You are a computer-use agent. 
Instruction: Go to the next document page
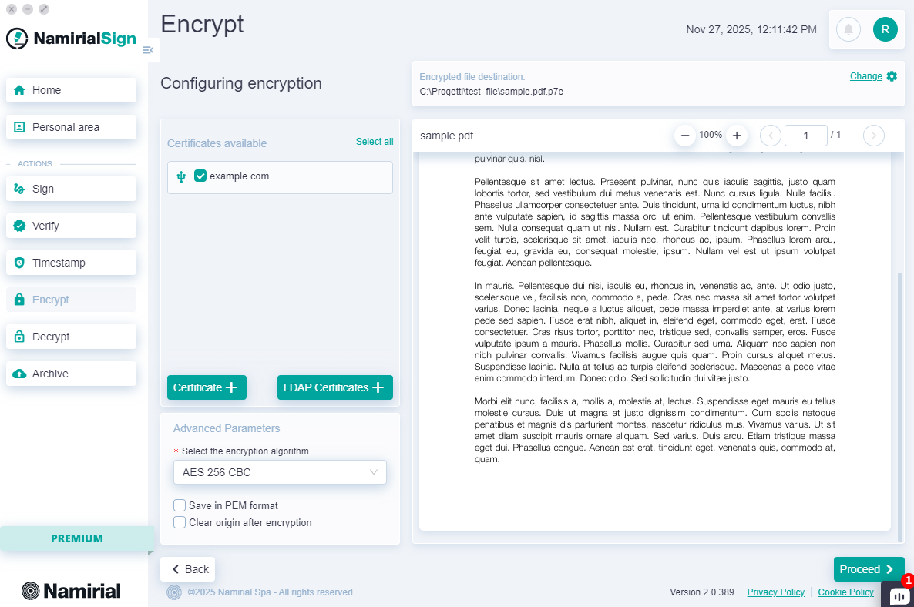873,136
